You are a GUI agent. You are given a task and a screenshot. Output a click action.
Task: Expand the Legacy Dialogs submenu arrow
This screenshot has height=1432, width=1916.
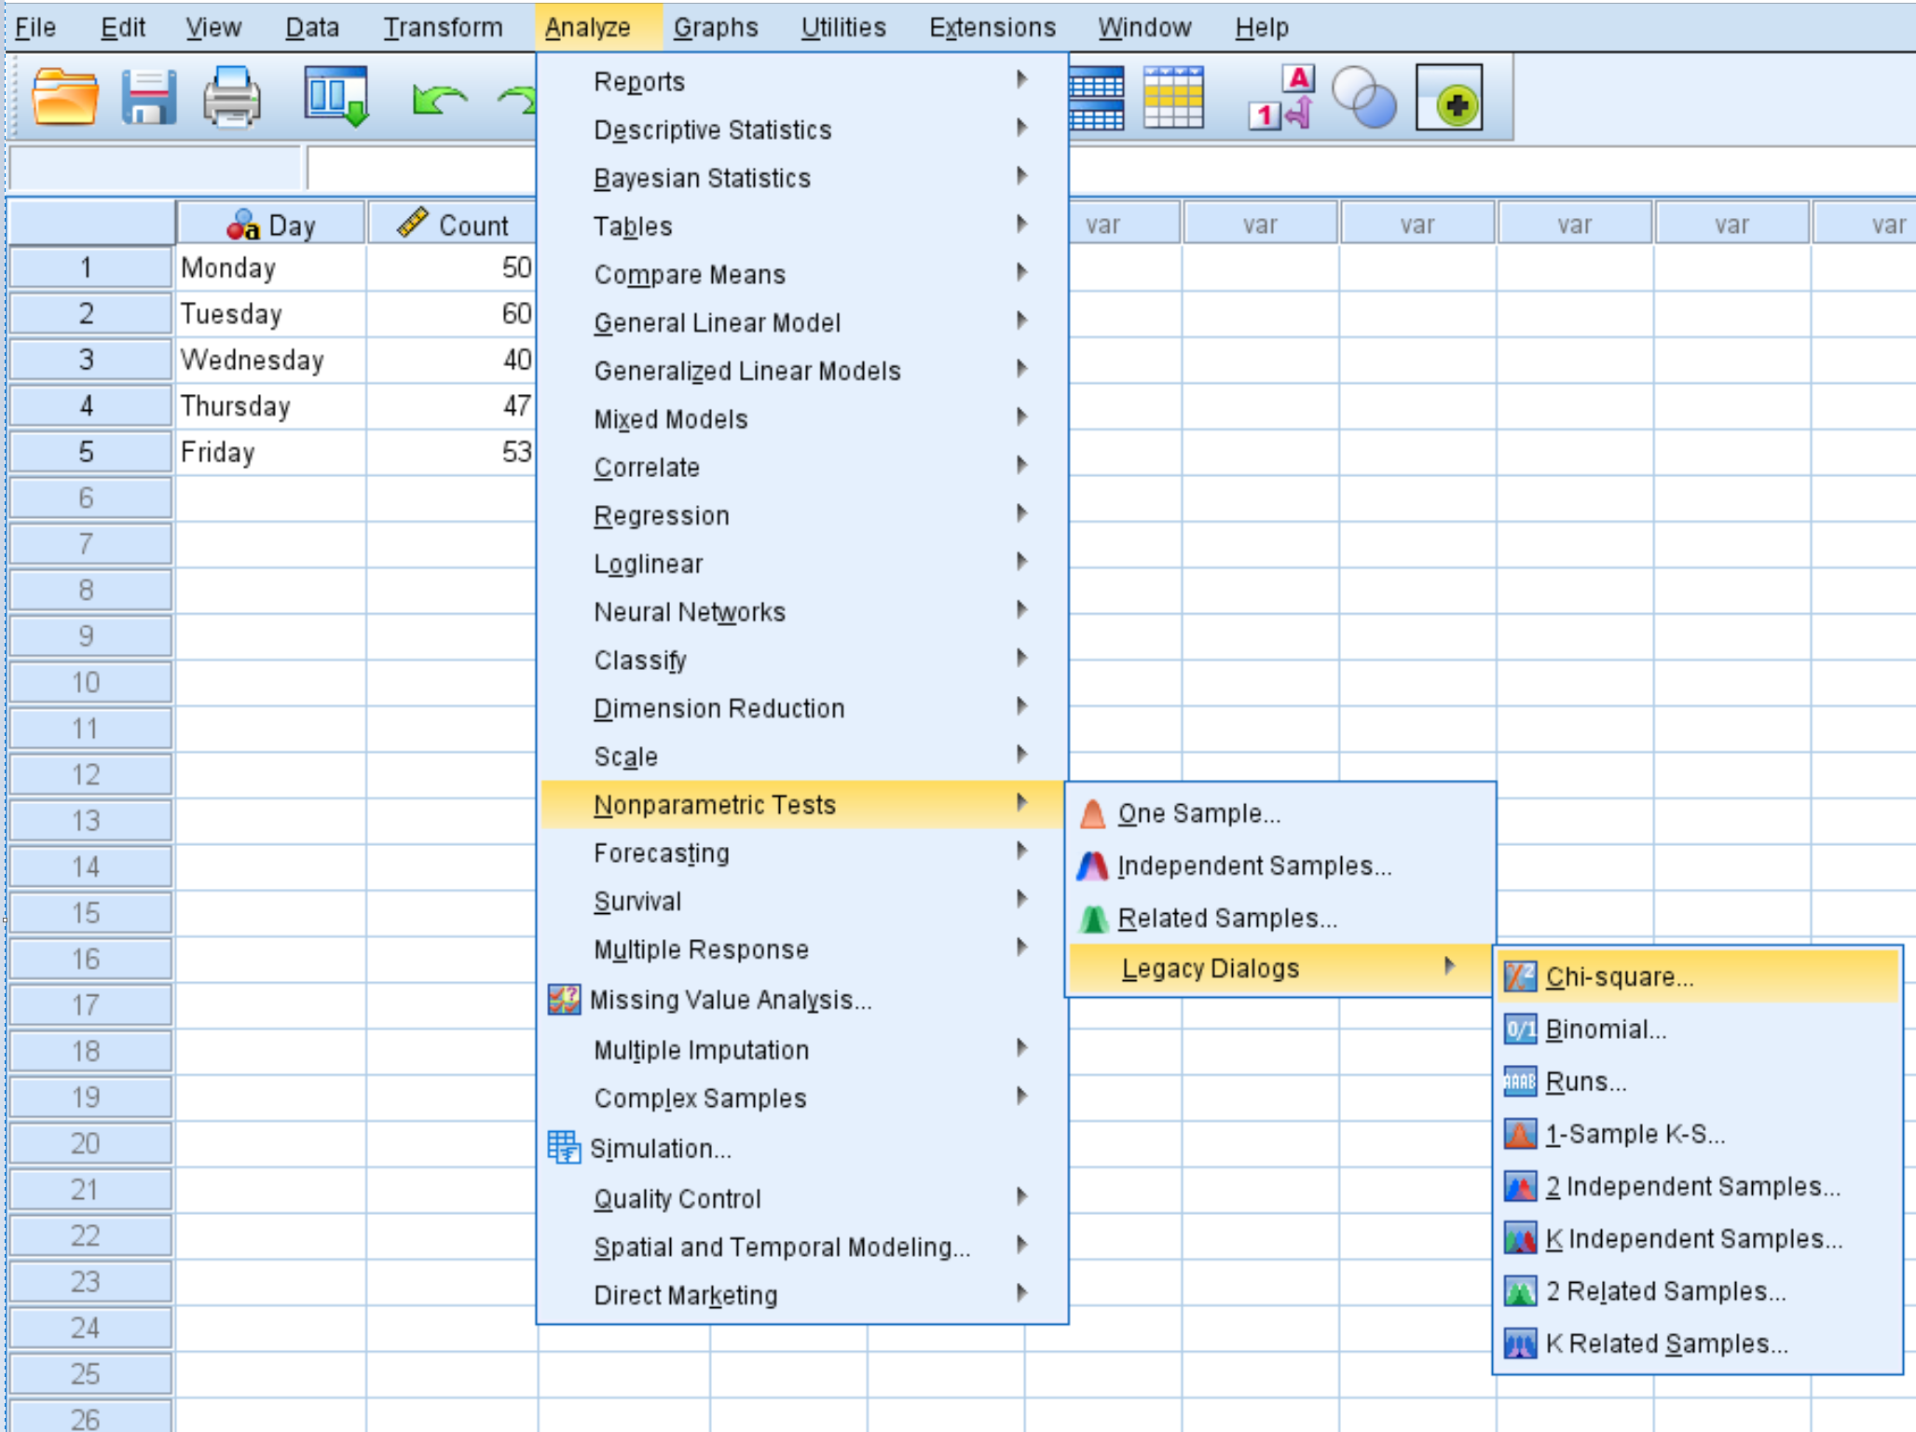point(1450,966)
